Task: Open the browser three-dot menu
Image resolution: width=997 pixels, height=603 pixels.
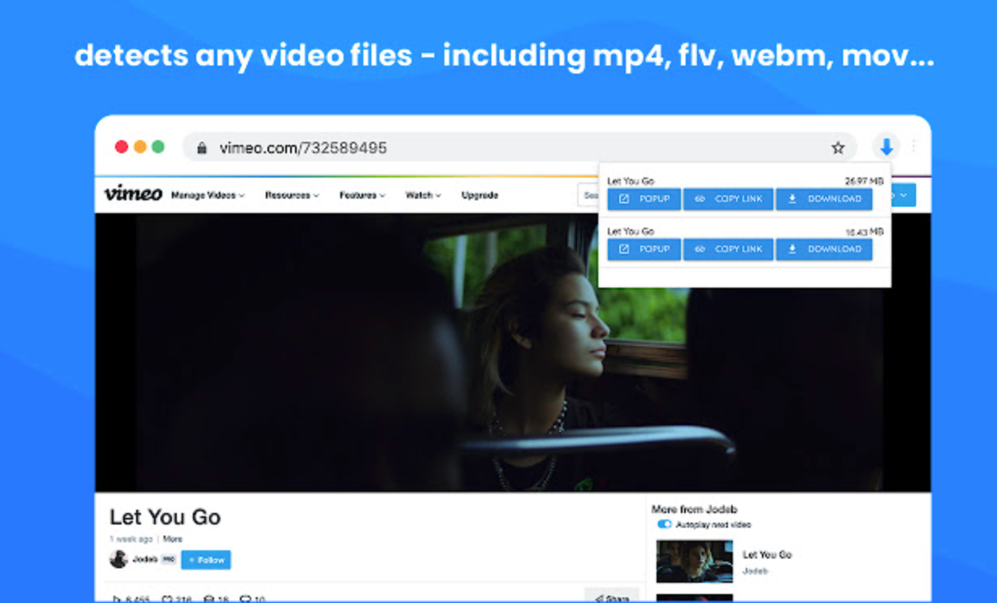Action: click(x=914, y=147)
